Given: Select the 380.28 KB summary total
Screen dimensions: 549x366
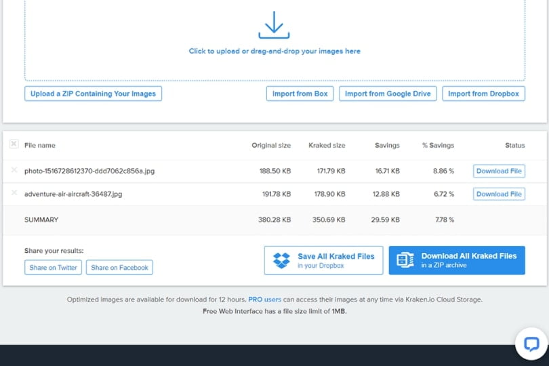Looking at the screenshot, I should tap(274, 220).
